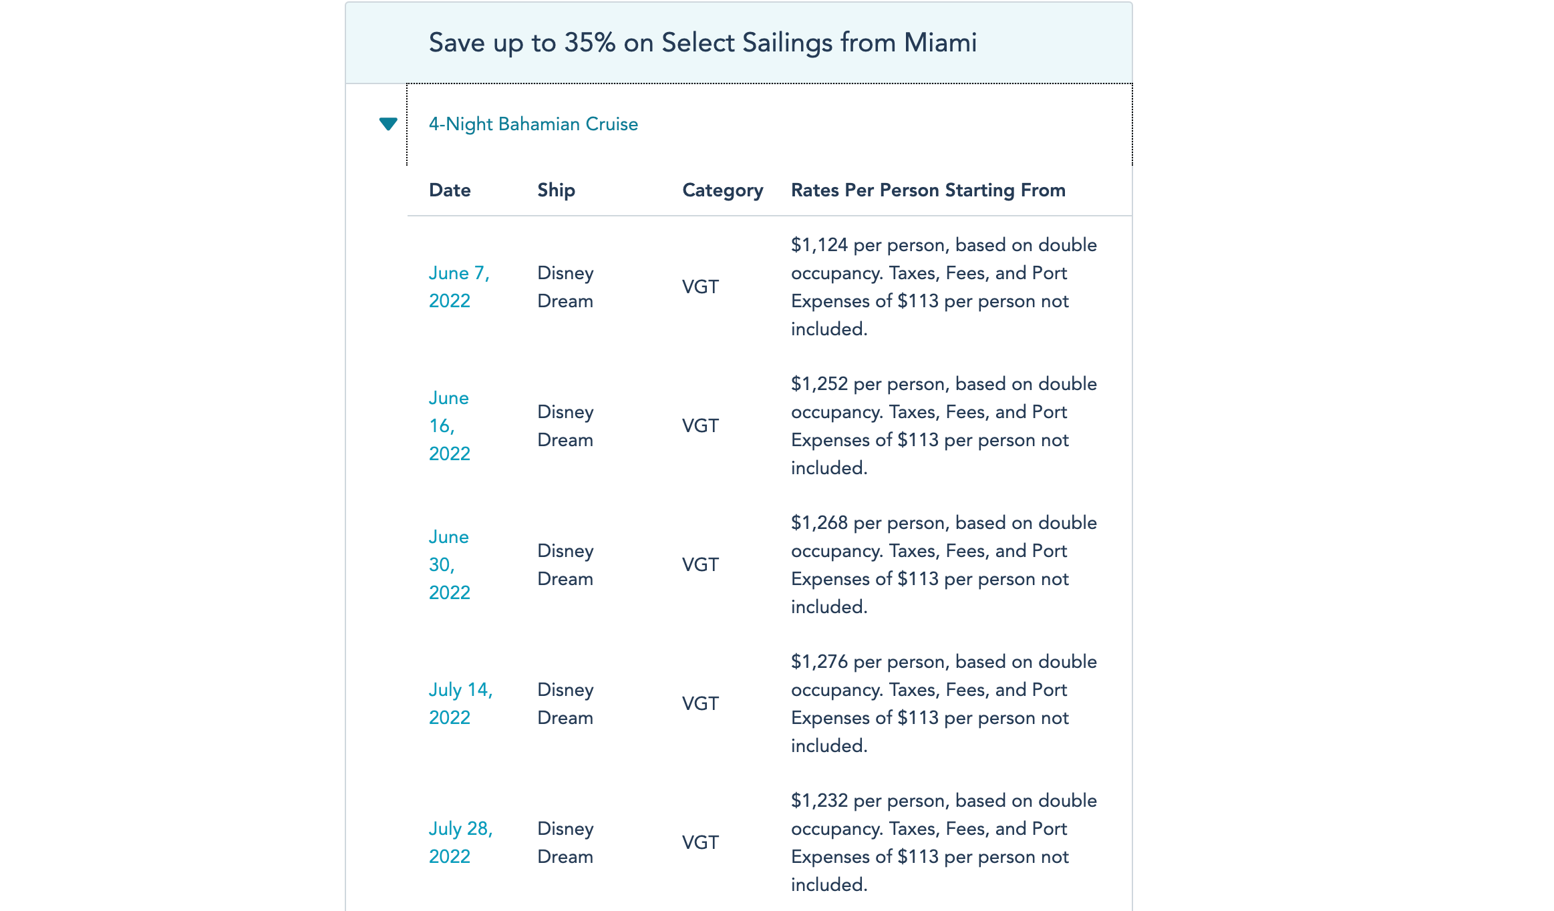Choose the June 30, 2022 sailing date

(450, 564)
